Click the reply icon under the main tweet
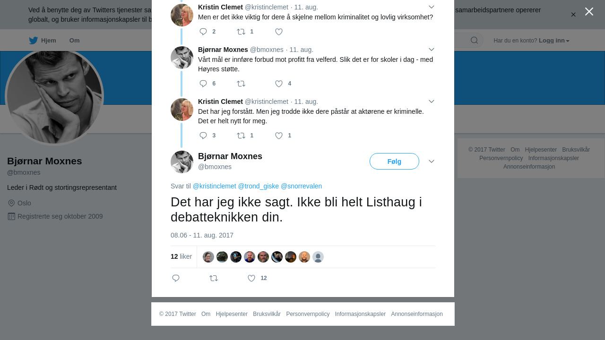 click(x=176, y=278)
